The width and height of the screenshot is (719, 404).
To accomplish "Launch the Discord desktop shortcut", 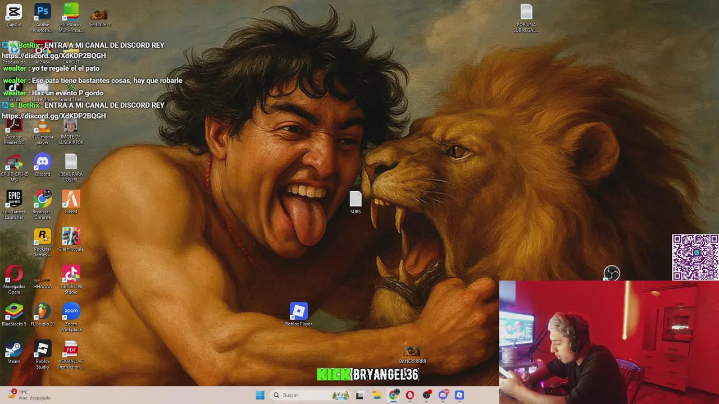I will tap(42, 166).
